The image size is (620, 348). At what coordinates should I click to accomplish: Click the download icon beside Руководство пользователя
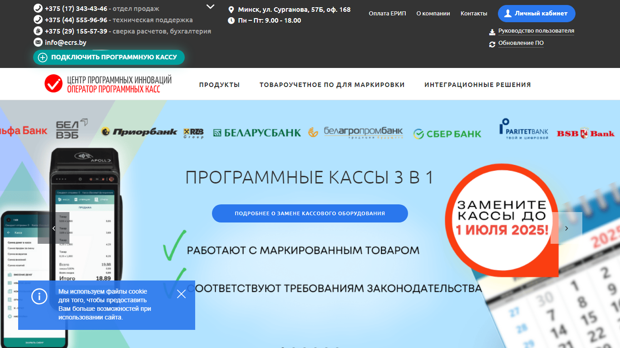(x=492, y=32)
